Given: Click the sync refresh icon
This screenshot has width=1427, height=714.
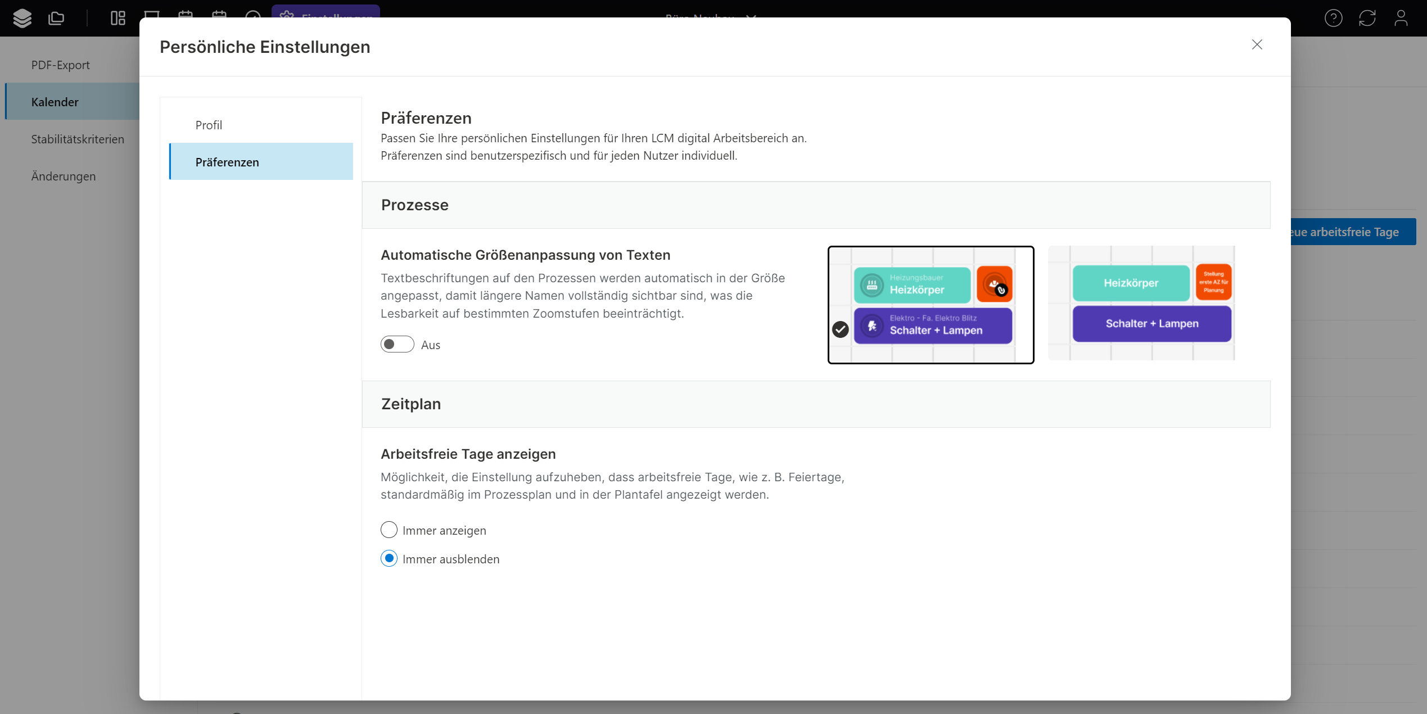Looking at the screenshot, I should pyautogui.click(x=1367, y=18).
